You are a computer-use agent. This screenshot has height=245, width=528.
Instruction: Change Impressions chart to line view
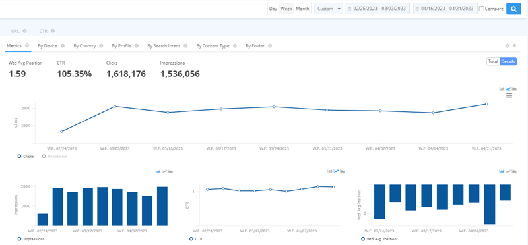pos(164,171)
